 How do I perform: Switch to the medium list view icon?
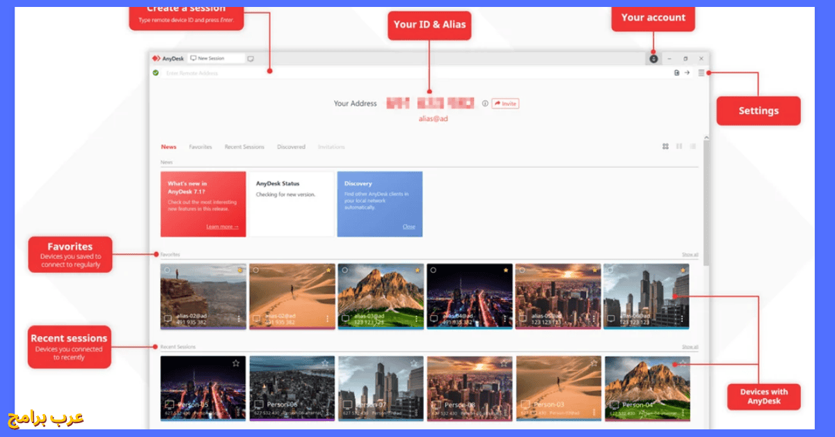click(679, 146)
